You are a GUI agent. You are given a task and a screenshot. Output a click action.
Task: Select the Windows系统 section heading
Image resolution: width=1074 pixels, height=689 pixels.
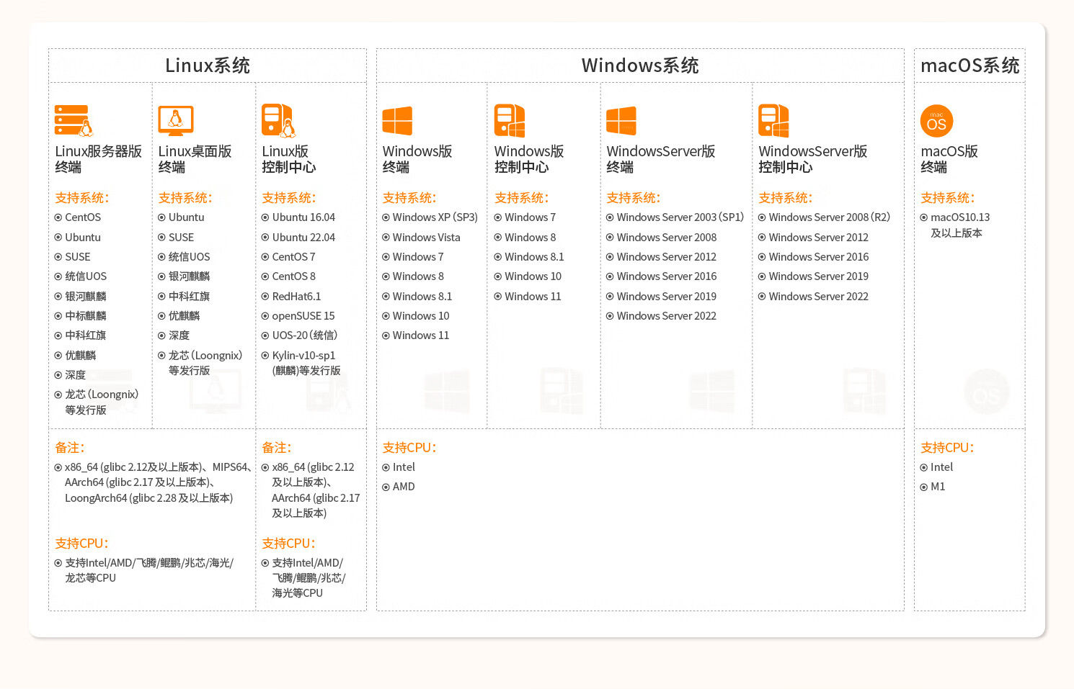[640, 66]
